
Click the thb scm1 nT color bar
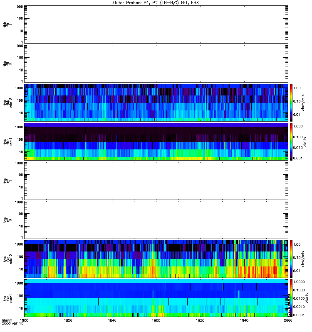coord(291,142)
